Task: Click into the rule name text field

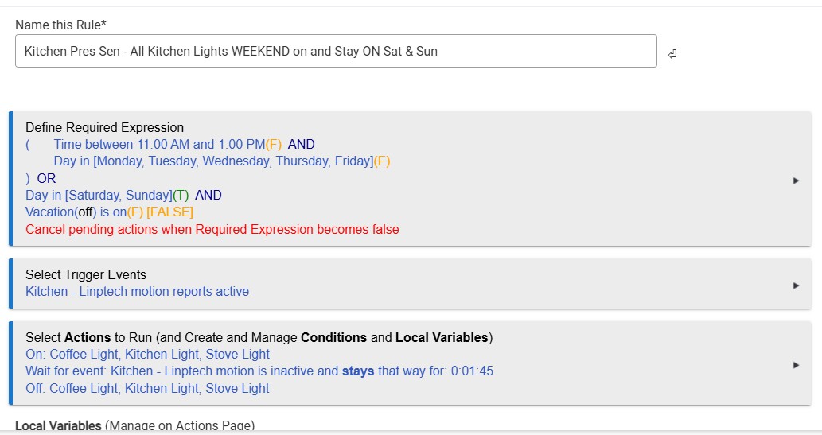Action: [336, 52]
